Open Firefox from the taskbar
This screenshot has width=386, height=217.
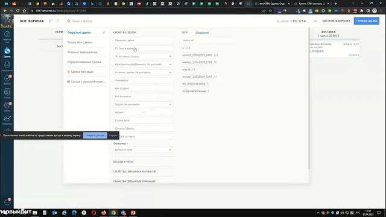pos(104,213)
